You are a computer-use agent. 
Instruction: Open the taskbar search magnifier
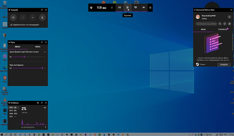click(x=6, y=134)
